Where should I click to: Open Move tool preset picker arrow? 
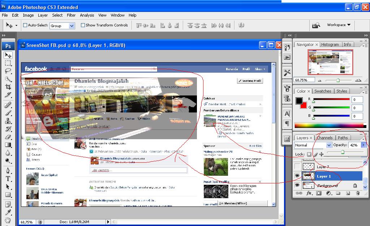(16, 25)
